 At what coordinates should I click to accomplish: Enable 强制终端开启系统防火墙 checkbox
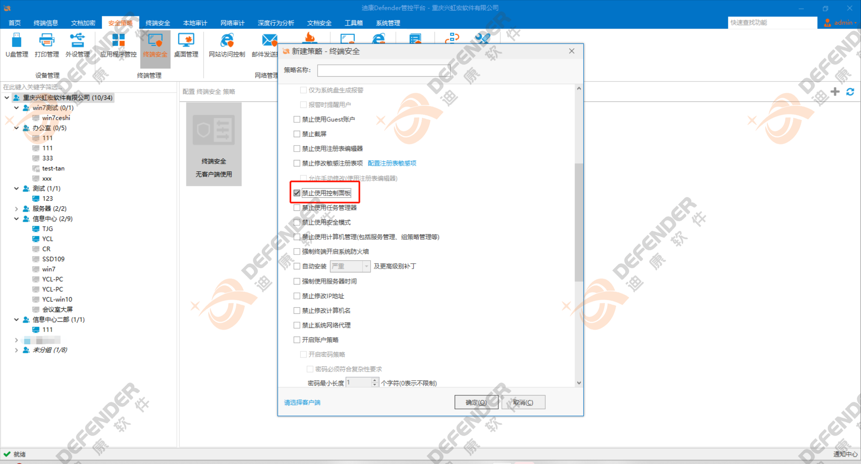click(x=297, y=252)
